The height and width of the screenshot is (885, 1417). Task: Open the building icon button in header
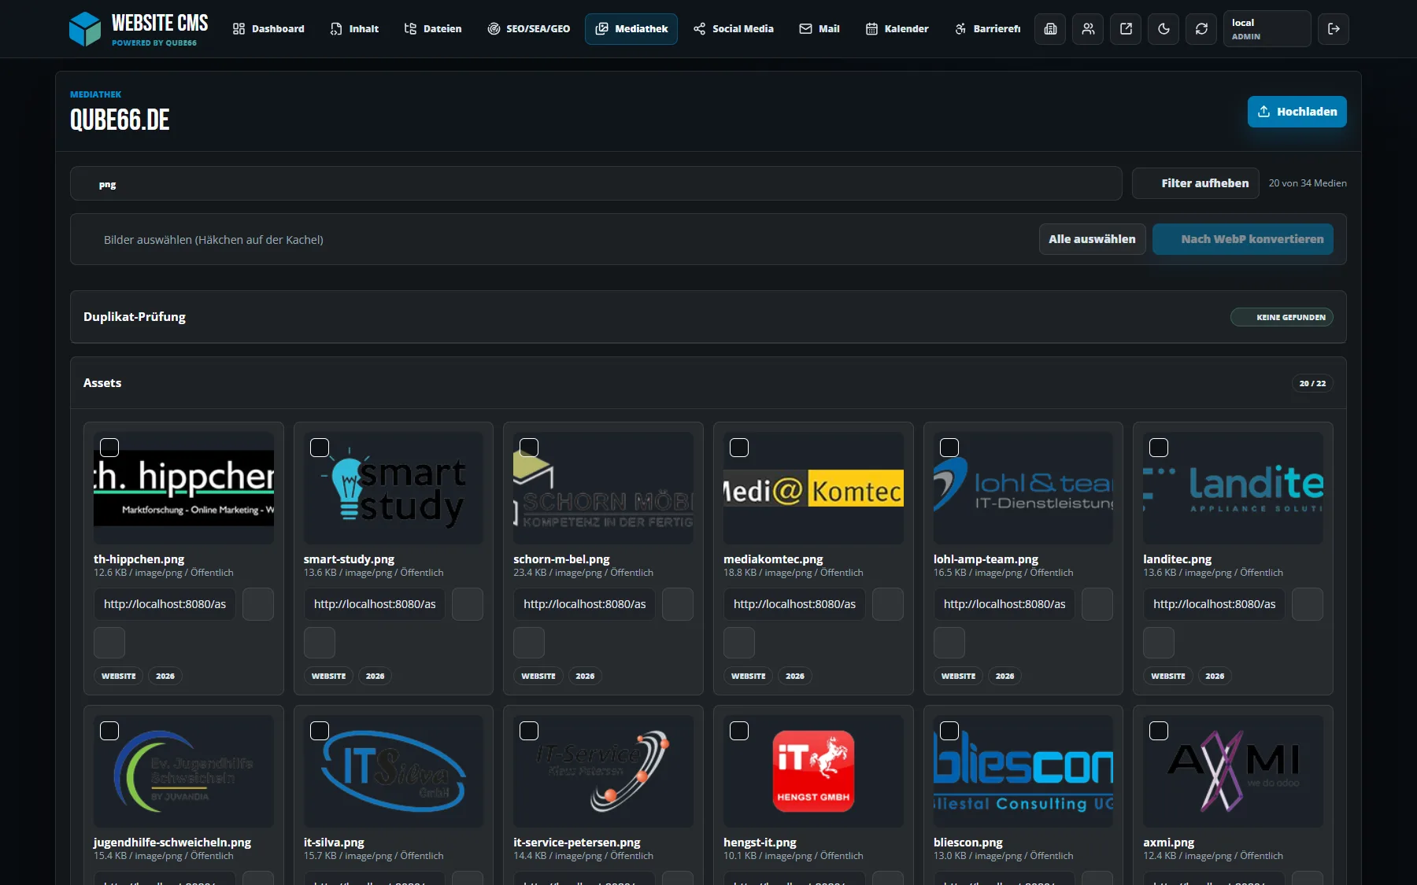pyautogui.click(x=1050, y=29)
